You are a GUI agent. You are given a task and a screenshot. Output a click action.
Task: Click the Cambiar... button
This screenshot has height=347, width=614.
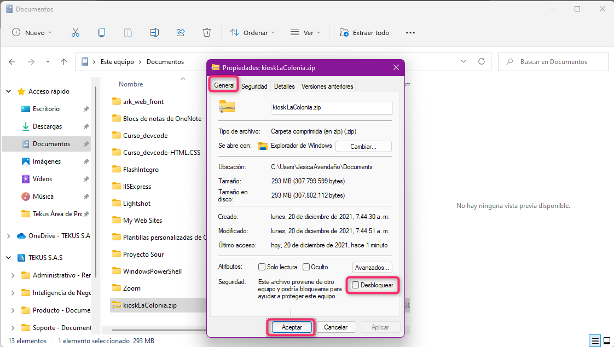(363, 147)
